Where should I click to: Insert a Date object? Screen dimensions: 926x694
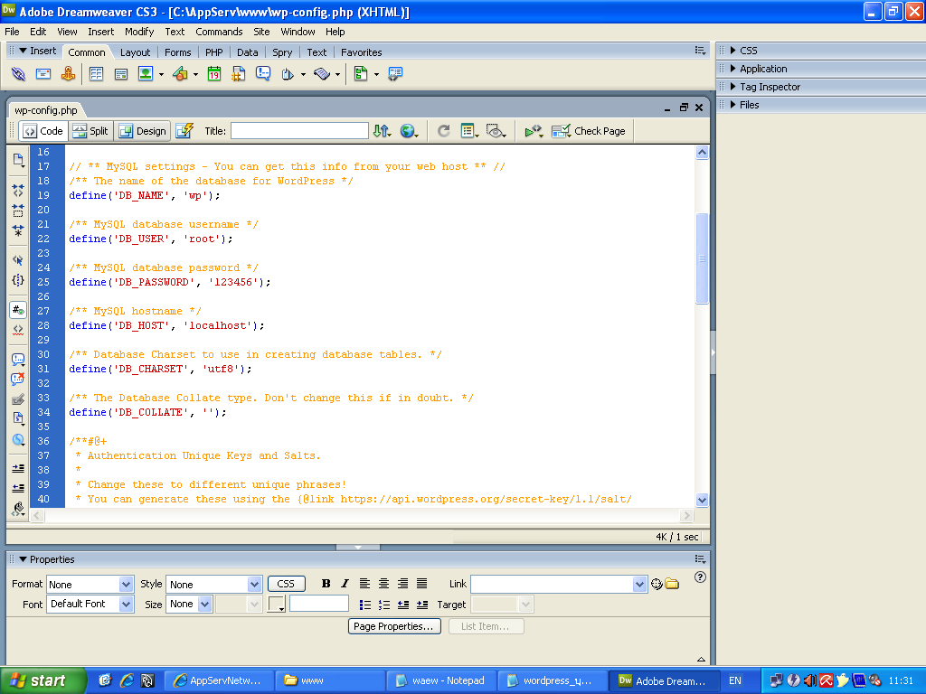[213, 74]
